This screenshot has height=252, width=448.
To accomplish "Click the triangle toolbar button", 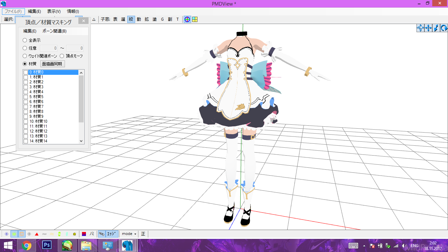I will coord(94,19).
